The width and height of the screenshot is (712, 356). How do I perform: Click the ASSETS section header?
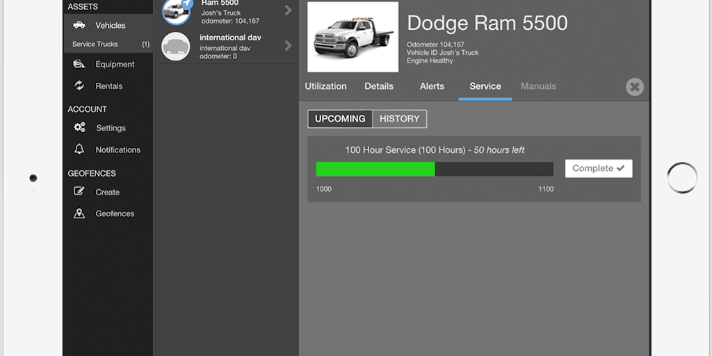[83, 7]
